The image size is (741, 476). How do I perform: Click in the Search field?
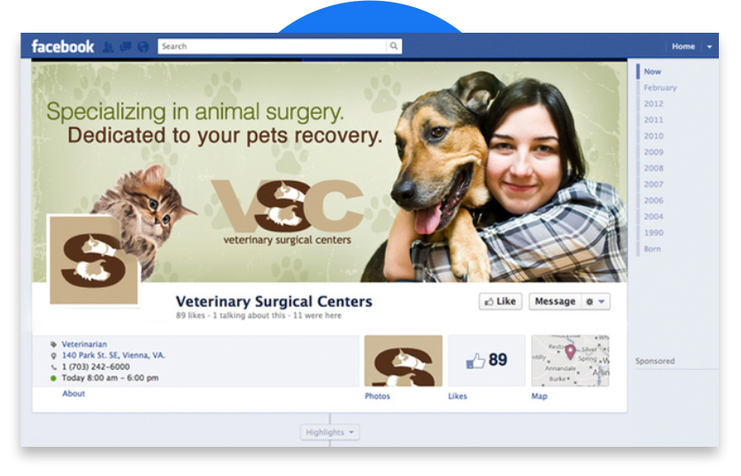[x=273, y=46]
